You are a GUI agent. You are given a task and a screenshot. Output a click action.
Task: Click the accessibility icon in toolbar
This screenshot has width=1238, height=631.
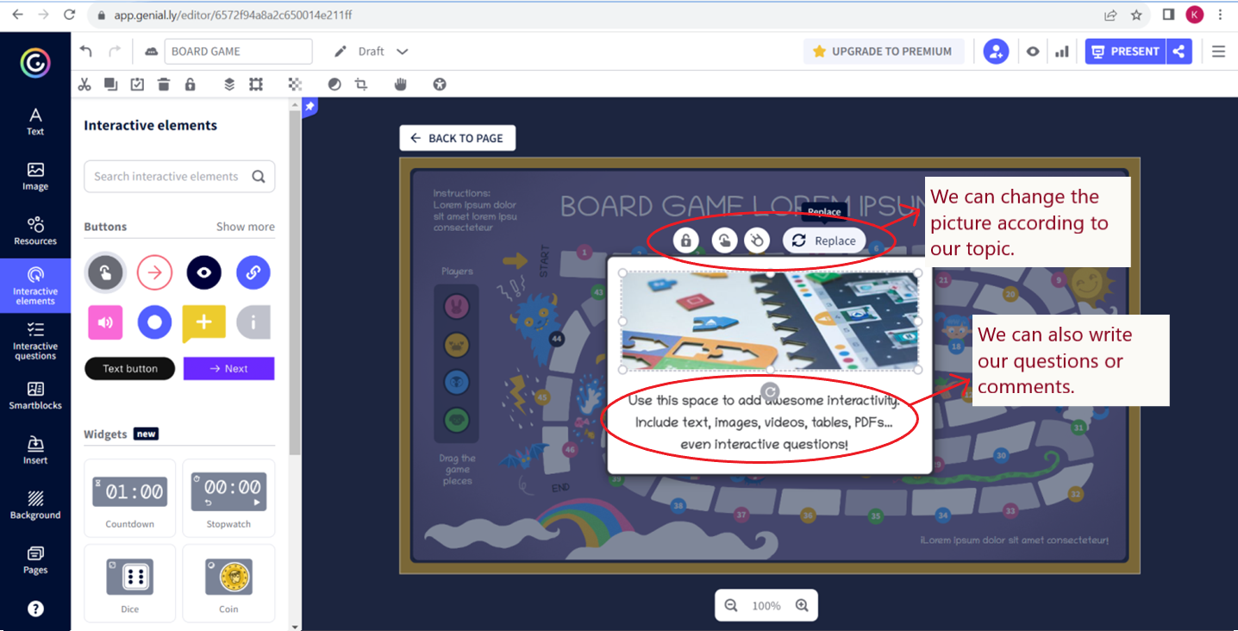(440, 84)
